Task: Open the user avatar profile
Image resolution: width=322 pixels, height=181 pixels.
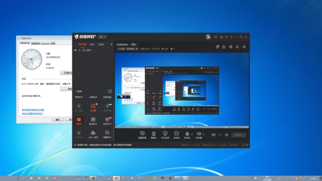Action: [x=208, y=37]
